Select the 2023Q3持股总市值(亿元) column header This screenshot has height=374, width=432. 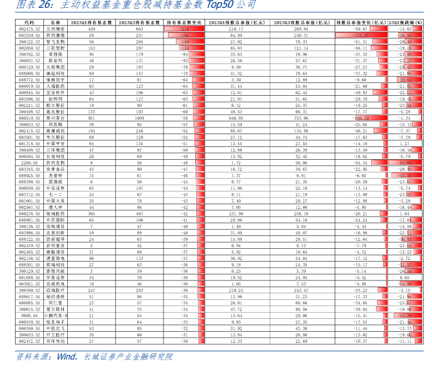point(301,22)
